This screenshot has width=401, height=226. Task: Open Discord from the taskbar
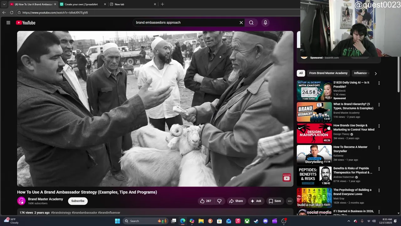tap(265, 221)
